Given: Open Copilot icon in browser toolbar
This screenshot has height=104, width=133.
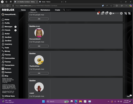Looking at the screenshot, I should coord(131,6).
